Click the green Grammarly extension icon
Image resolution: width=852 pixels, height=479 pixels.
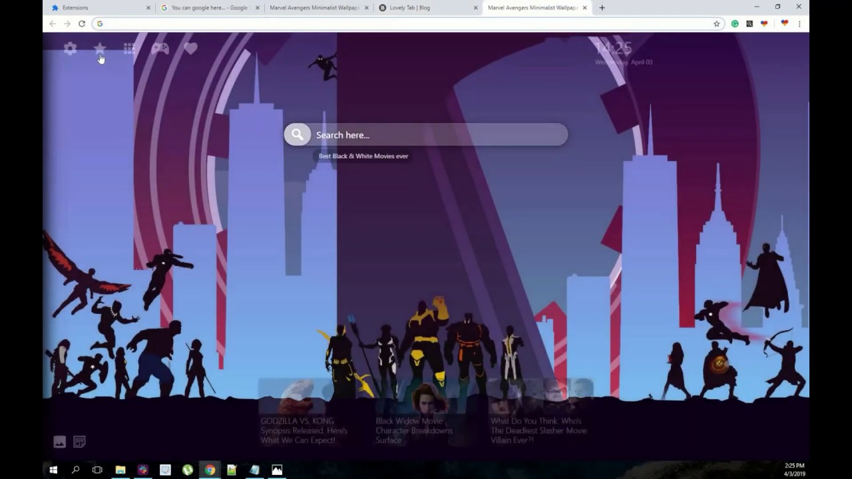point(735,23)
